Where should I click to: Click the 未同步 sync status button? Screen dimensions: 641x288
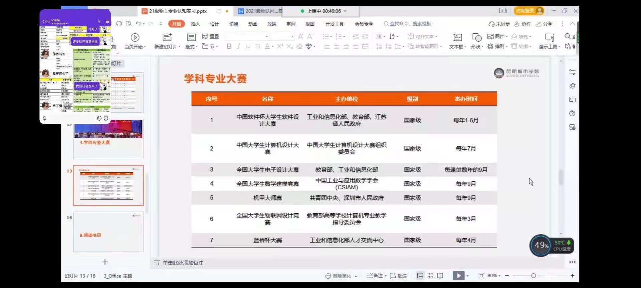point(499,24)
